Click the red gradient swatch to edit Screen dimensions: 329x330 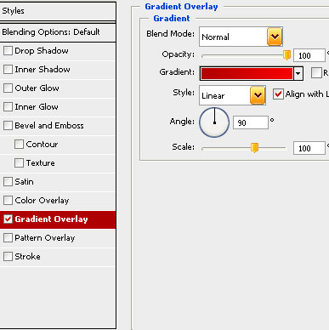[247, 74]
